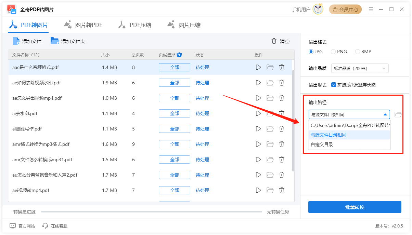Collapse the 输出路径 dropdown arrow
The height and width of the screenshot is (235, 412).
[385, 114]
